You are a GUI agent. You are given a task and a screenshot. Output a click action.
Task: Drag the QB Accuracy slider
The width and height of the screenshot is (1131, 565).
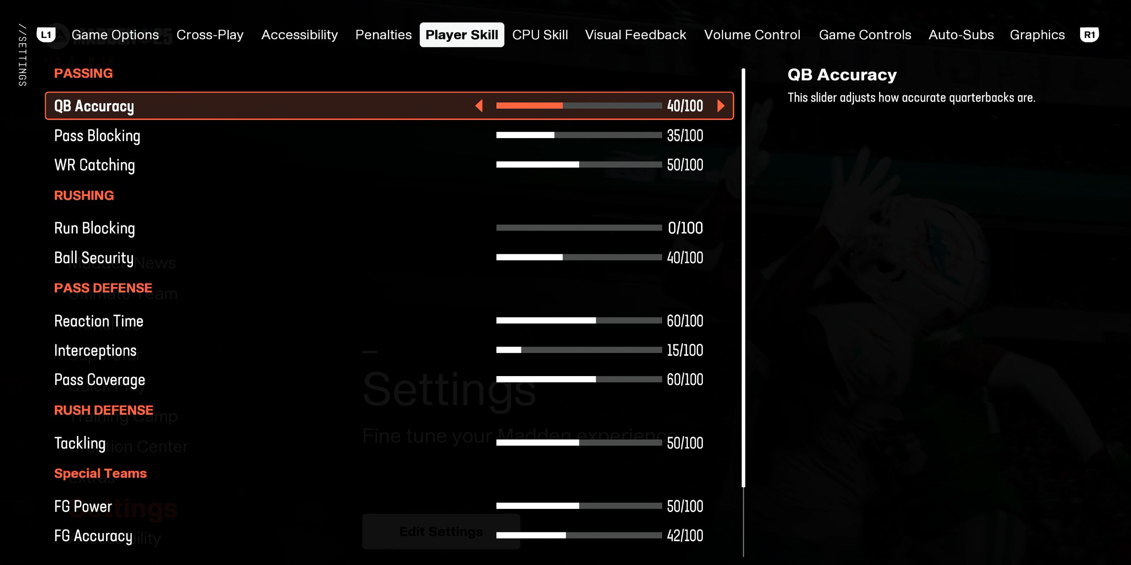(562, 106)
